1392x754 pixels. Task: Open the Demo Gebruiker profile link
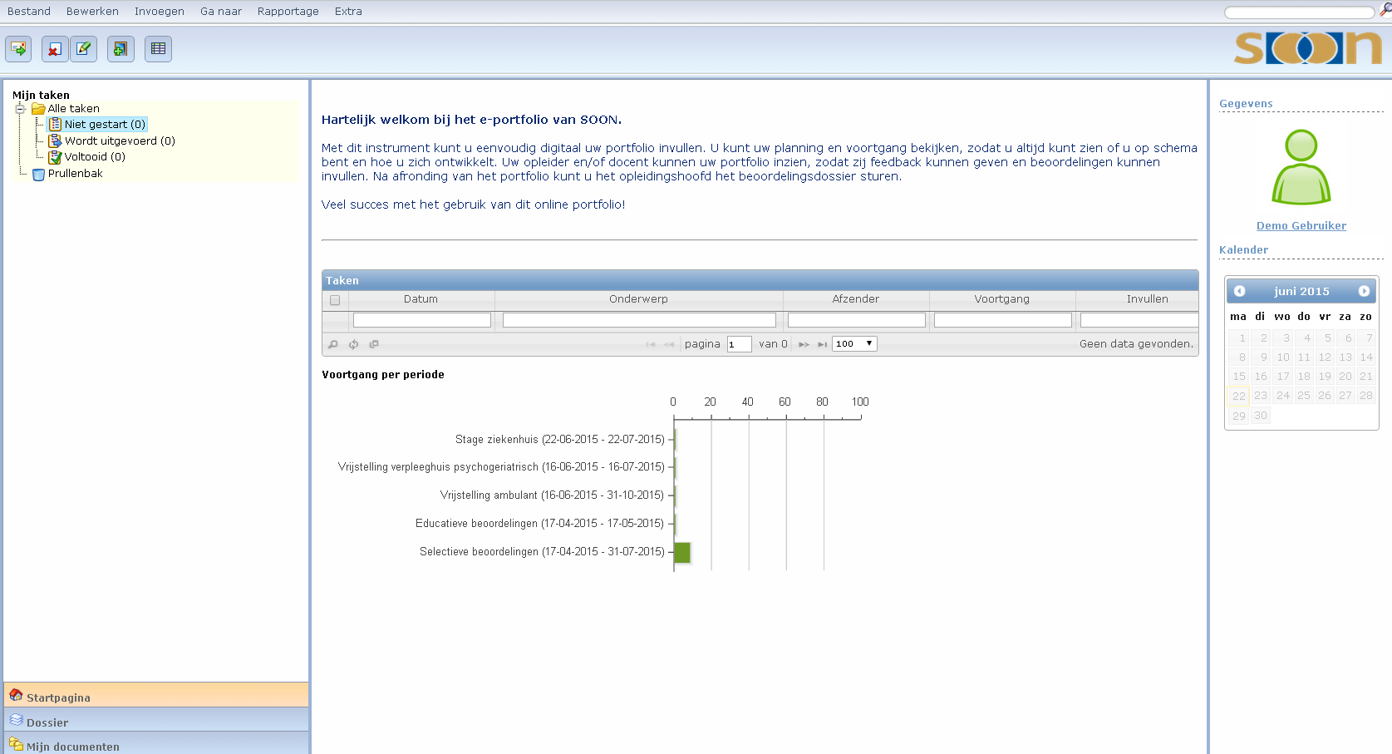[1301, 226]
